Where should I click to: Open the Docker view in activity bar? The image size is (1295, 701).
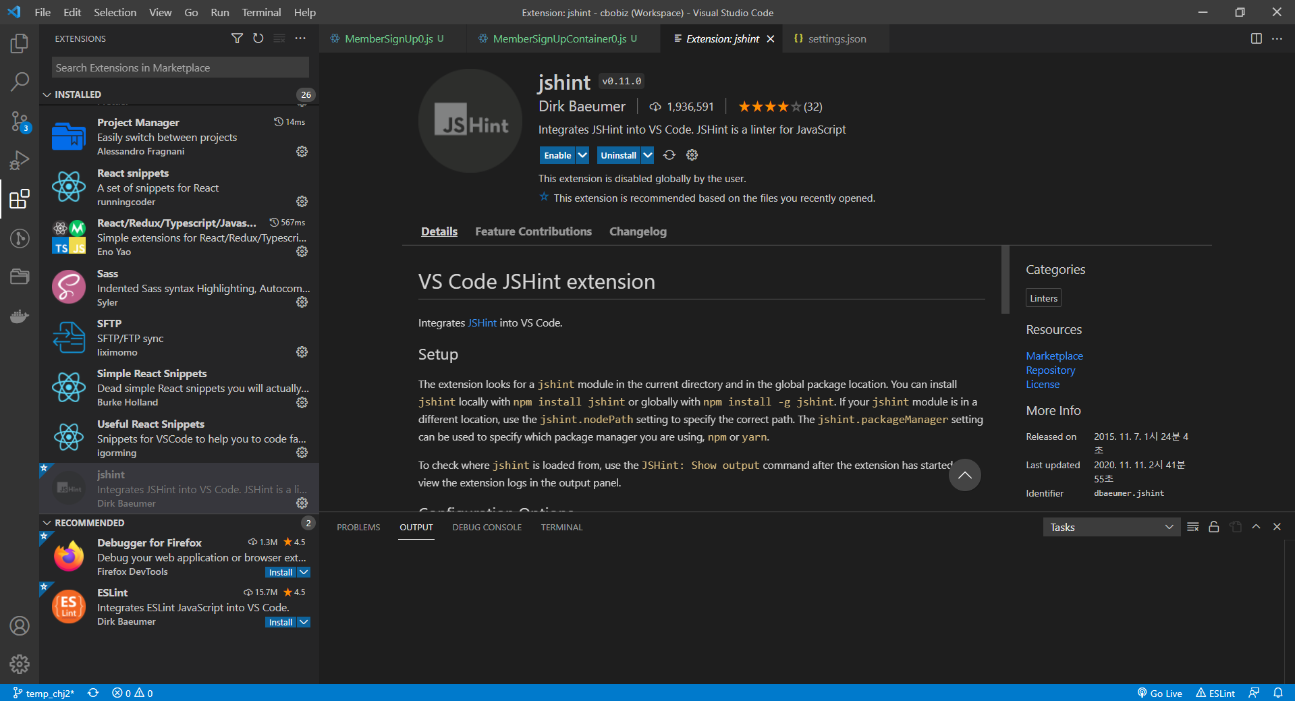(x=20, y=316)
